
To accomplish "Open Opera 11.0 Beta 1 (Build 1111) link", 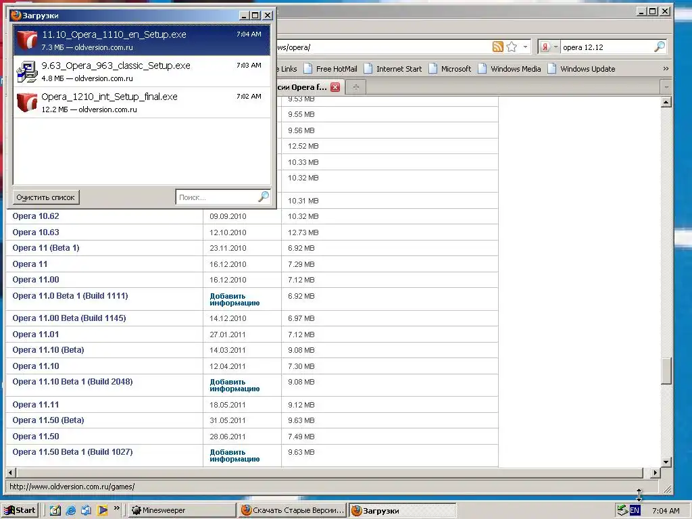I will (70, 296).
